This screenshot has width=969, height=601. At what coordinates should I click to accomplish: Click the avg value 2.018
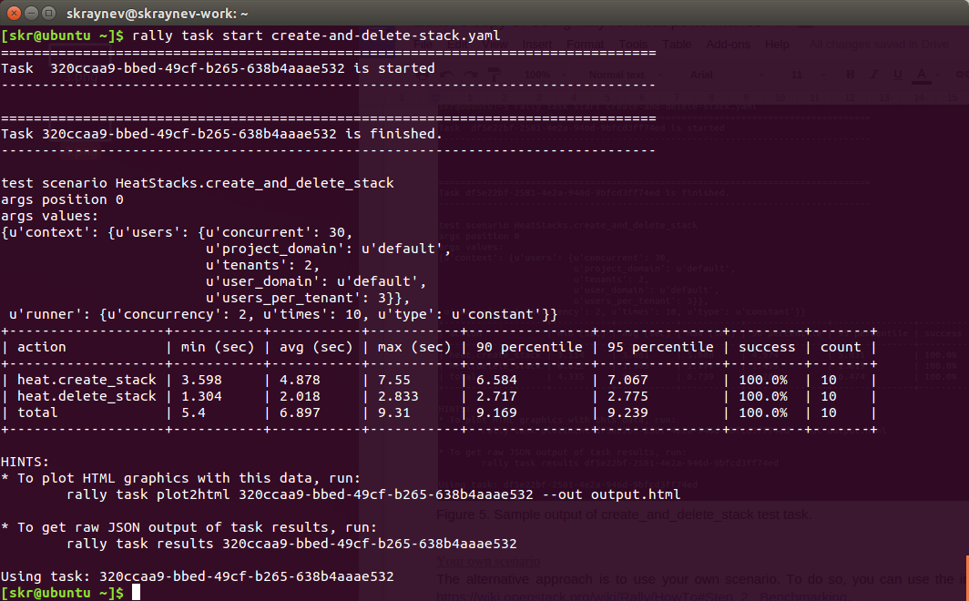[x=300, y=396]
